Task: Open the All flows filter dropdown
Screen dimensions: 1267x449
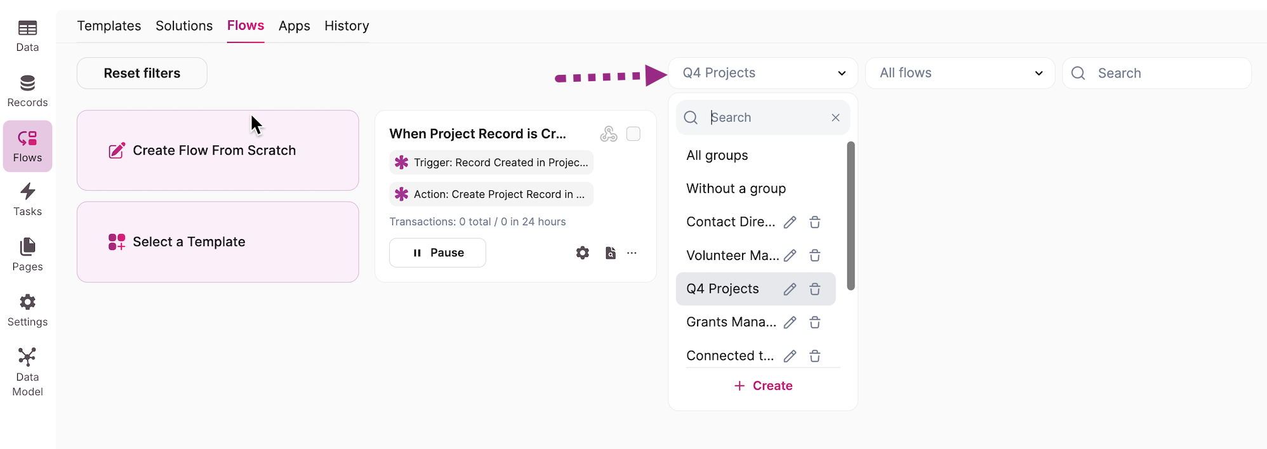Action: click(959, 73)
